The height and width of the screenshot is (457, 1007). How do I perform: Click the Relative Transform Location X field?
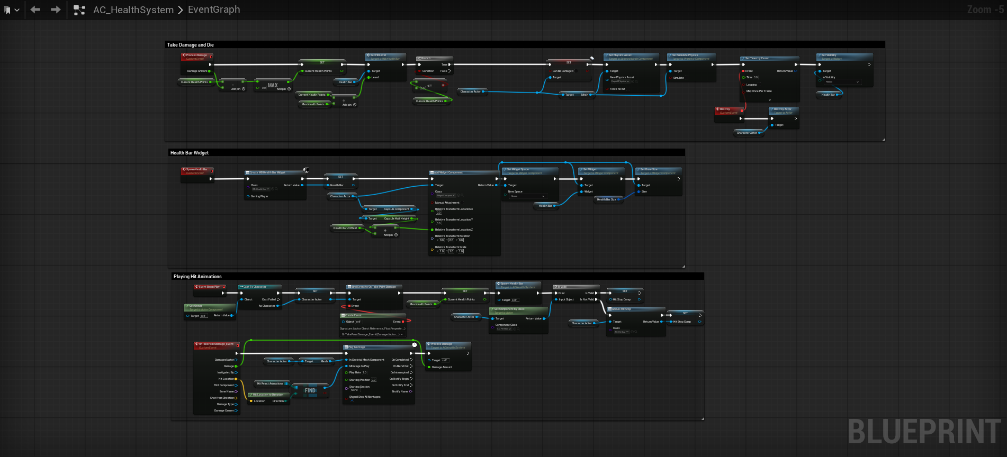438,213
